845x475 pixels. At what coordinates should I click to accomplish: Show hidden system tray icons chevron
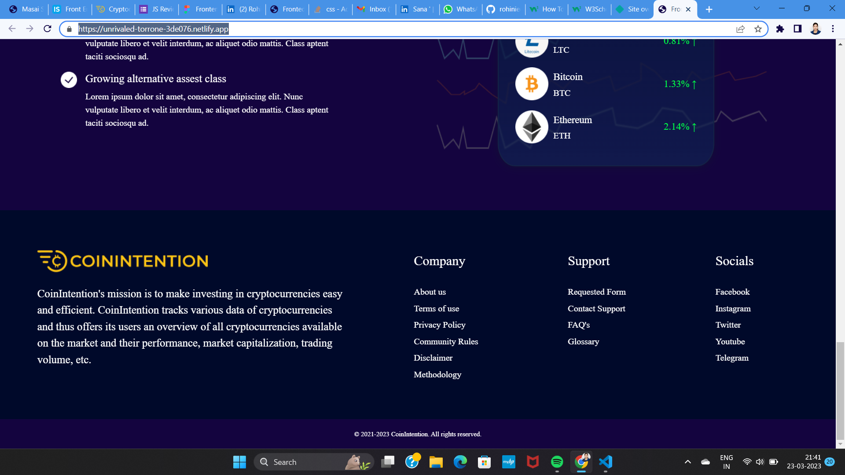tap(687, 462)
